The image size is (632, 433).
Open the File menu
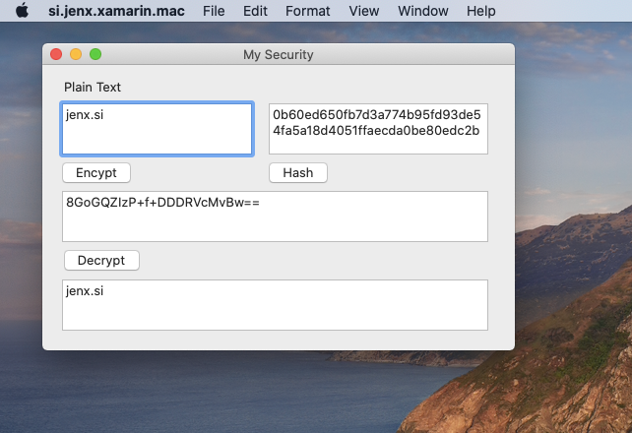(x=214, y=11)
